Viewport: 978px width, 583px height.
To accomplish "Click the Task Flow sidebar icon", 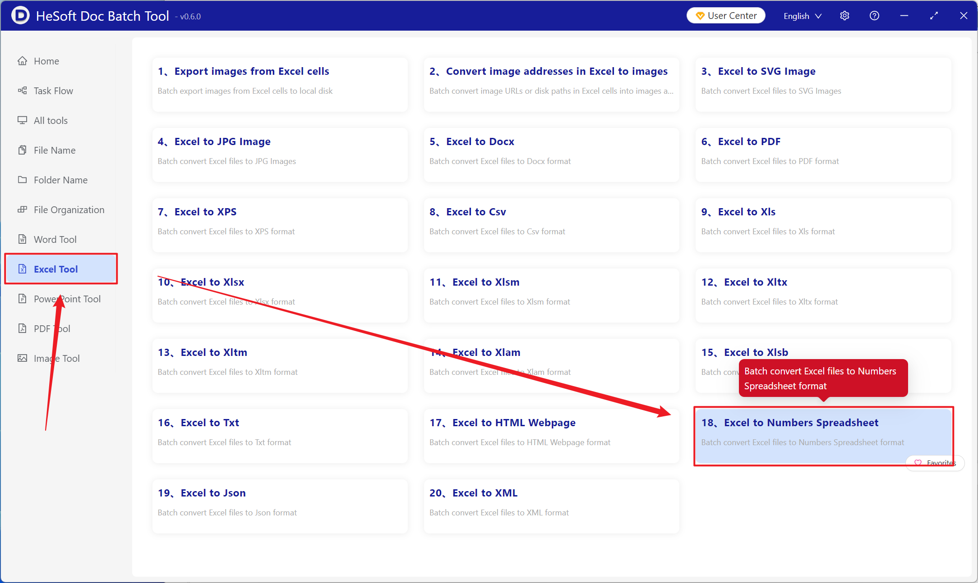I will (22, 91).
